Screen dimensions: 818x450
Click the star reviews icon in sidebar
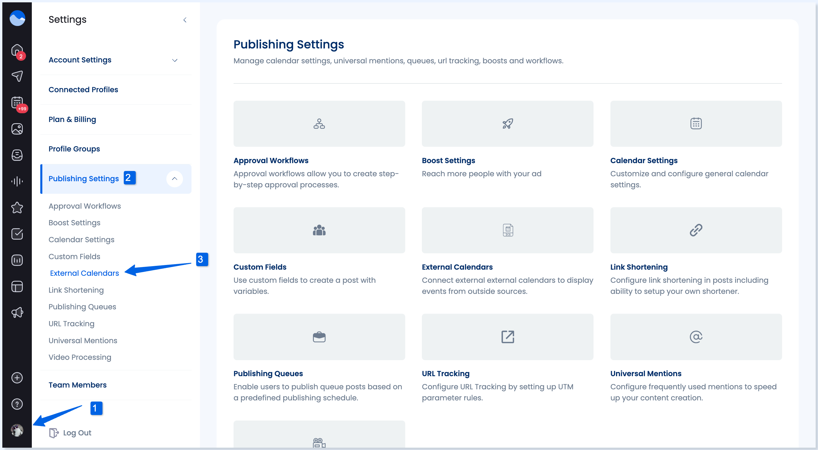point(17,207)
